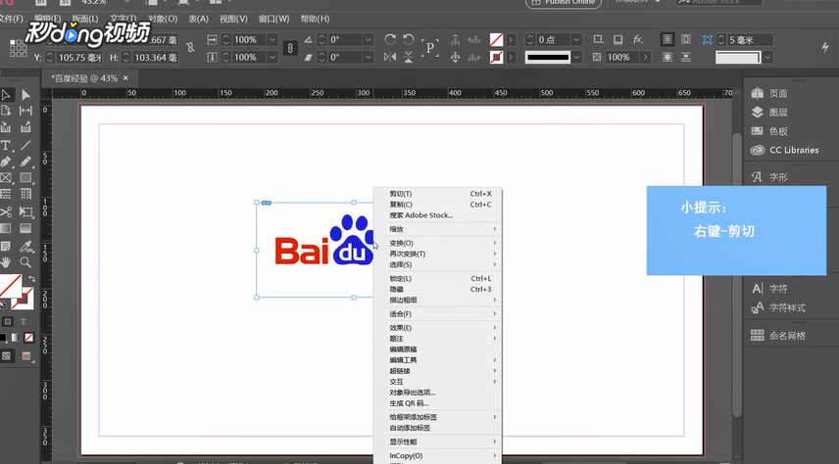Open stroke weight 0点 dropdown
This screenshot has width=839, height=464.
tap(576, 39)
